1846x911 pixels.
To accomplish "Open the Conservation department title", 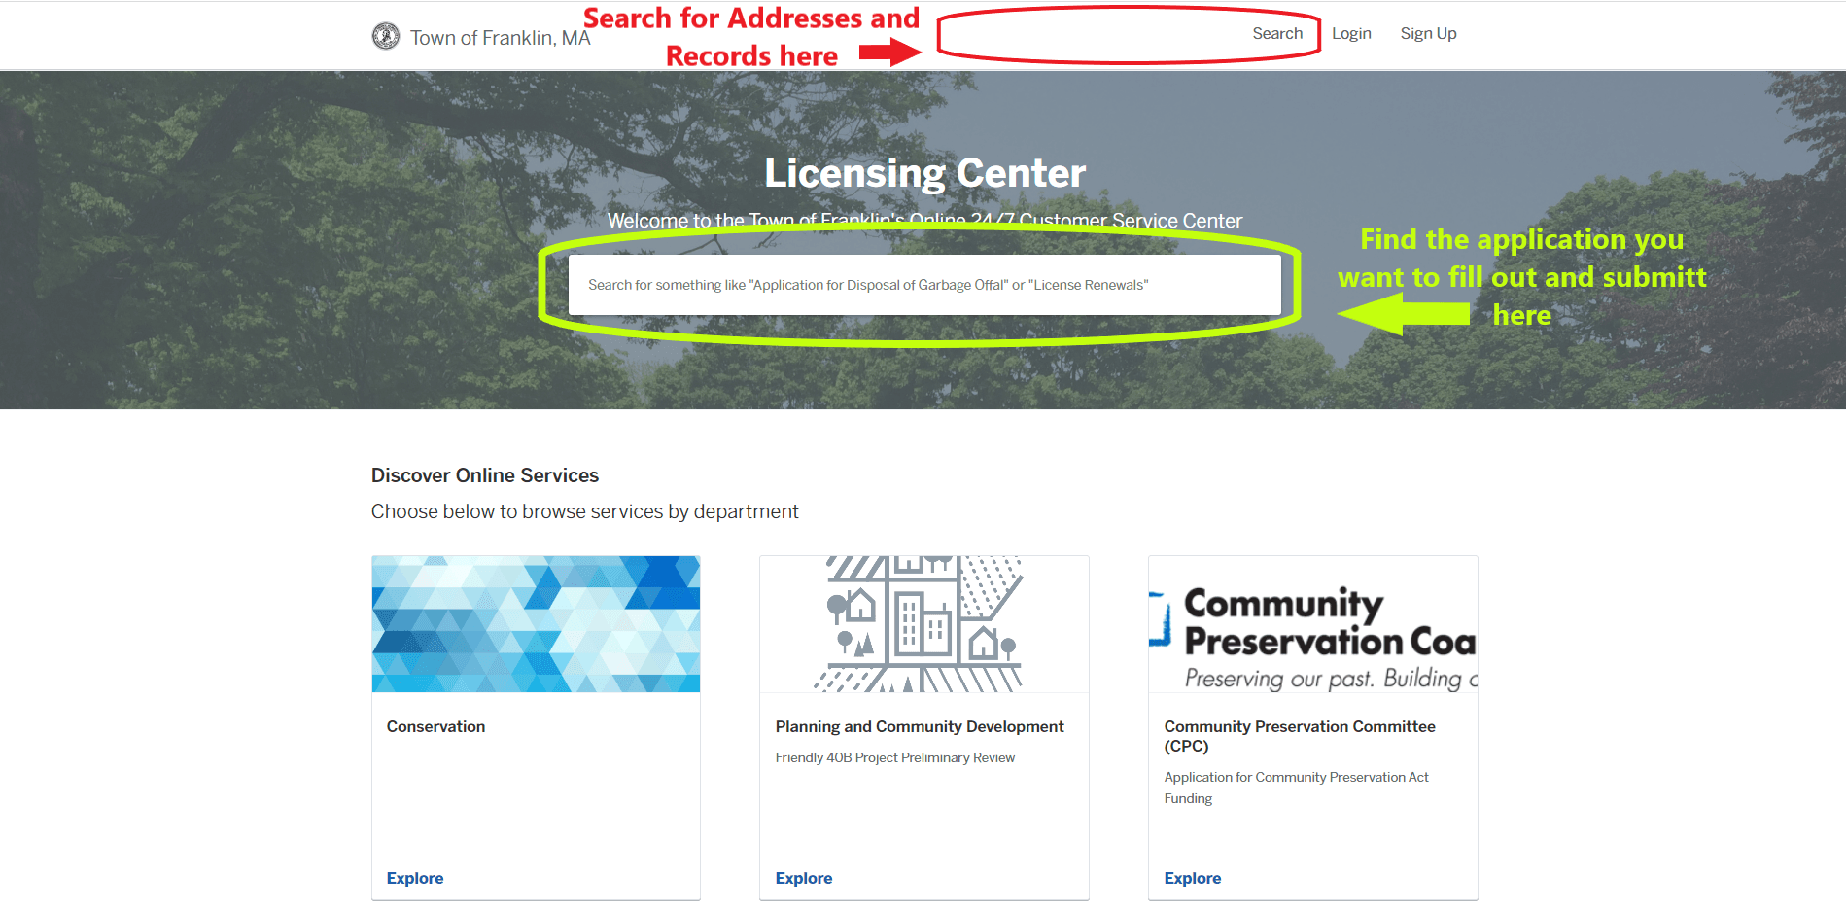I will (x=435, y=726).
